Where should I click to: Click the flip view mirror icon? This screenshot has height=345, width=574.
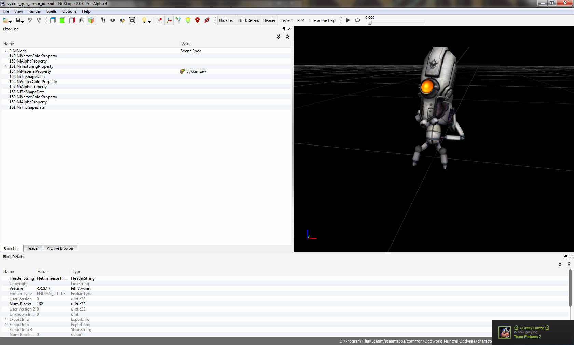82,20
